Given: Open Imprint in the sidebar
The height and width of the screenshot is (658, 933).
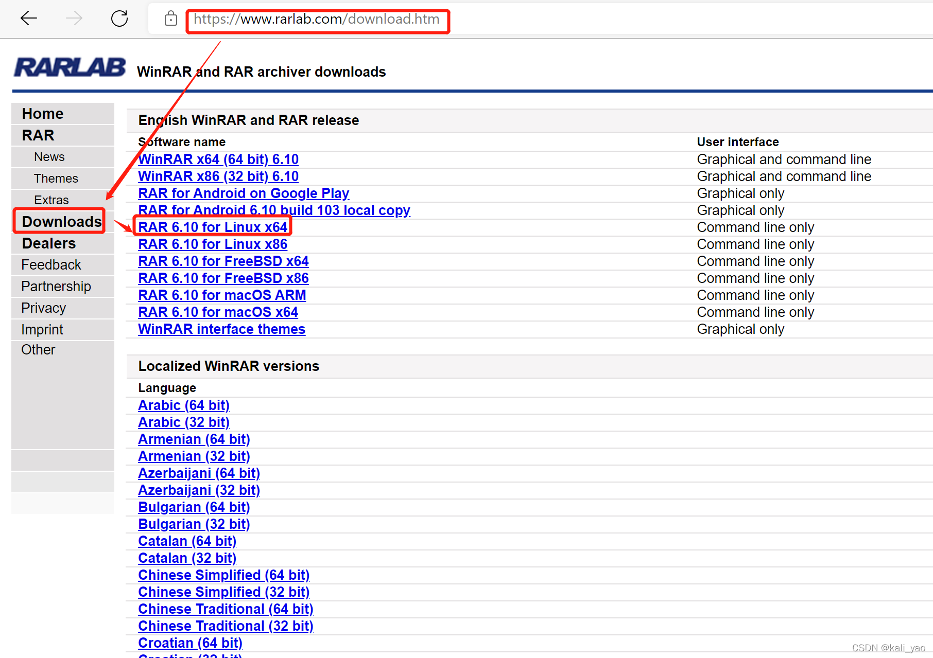Looking at the screenshot, I should click(x=42, y=330).
